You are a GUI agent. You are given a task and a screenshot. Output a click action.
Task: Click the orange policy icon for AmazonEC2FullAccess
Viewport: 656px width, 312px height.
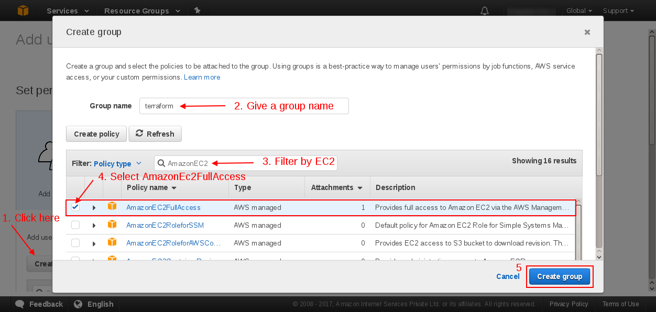[x=112, y=207]
